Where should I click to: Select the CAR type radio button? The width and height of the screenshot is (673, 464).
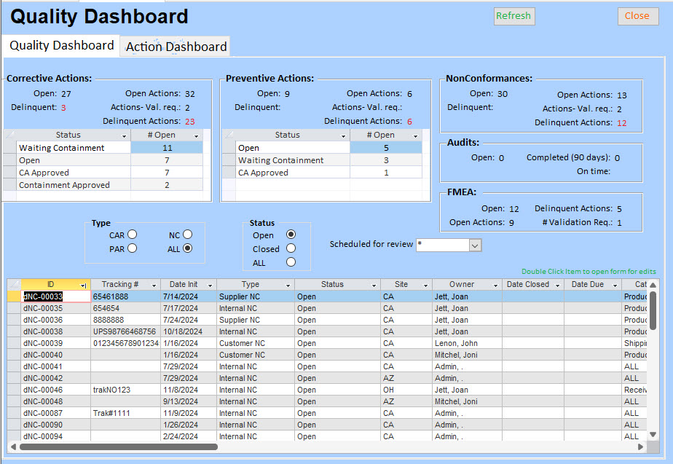click(132, 235)
